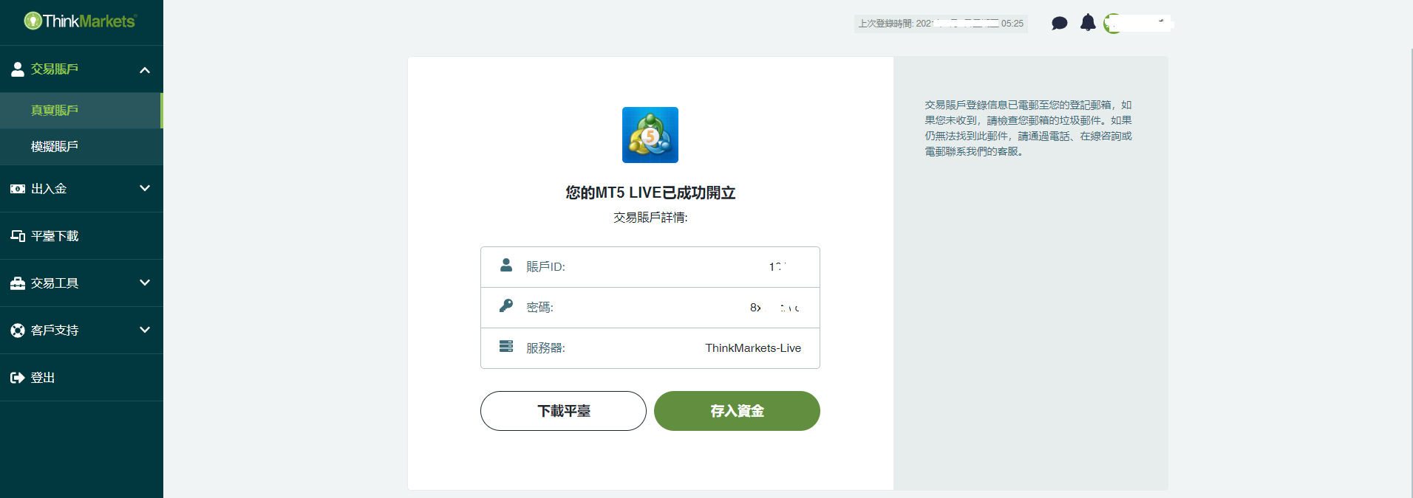1413x498 pixels.
Task: Click the lifebuoy icon beside 客戶支持
Action: (18, 331)
